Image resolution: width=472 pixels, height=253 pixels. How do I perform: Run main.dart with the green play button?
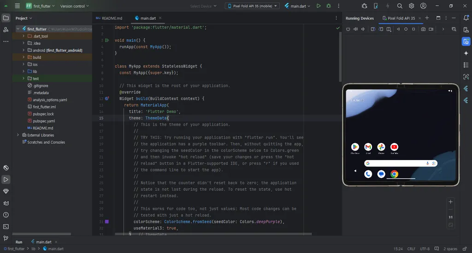[x=319, y=6]
